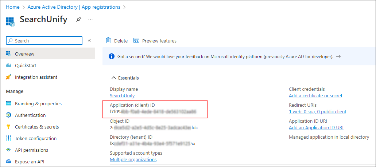376x167 pixels.
Task: Click the SearchUnify display name link
Action: [122, 95]
